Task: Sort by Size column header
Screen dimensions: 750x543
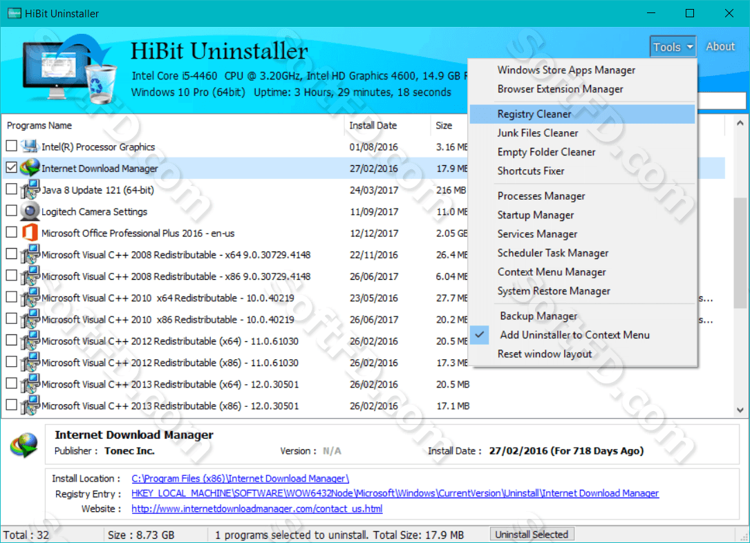Action: click(444, 125)
